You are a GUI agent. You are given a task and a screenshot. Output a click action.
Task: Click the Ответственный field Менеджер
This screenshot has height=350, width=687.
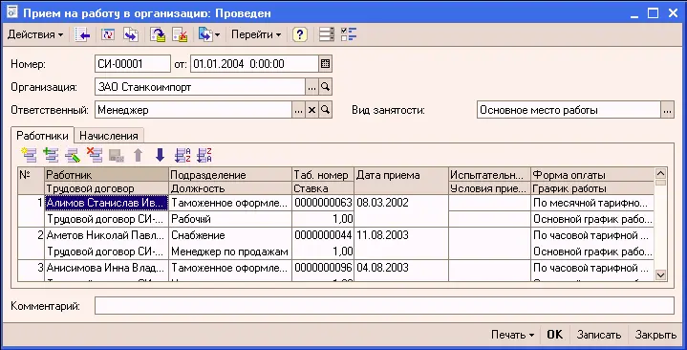point(193,110)
